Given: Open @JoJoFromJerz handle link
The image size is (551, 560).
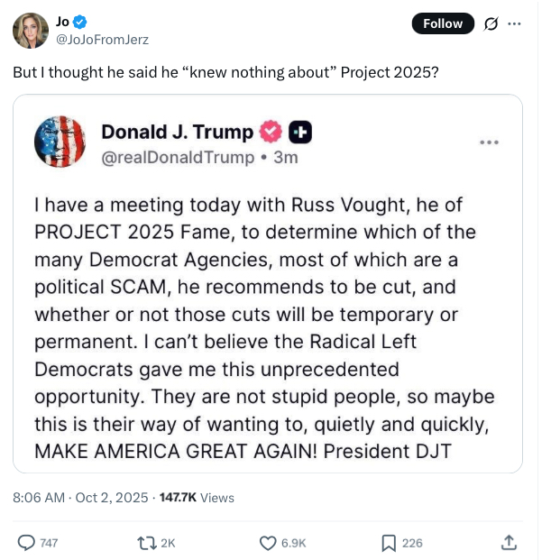Looking at the screenshot, I should pos(102,40).
